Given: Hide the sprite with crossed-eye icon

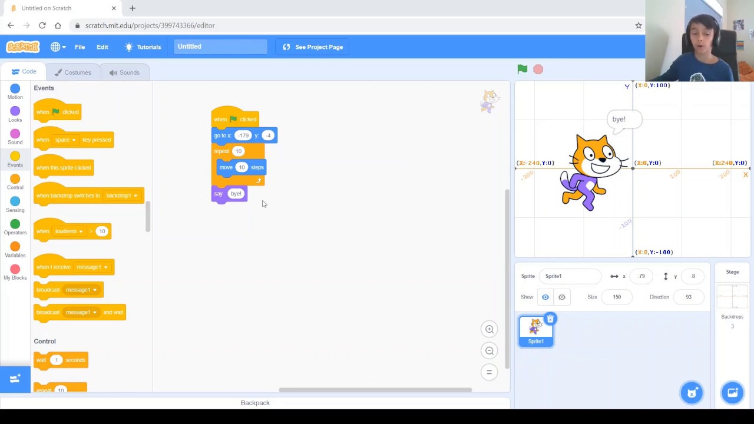Looking at the screenshot, I should [x=561, y=297].
